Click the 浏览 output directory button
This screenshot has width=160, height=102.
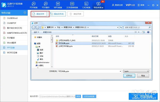(x=78, y=96)
